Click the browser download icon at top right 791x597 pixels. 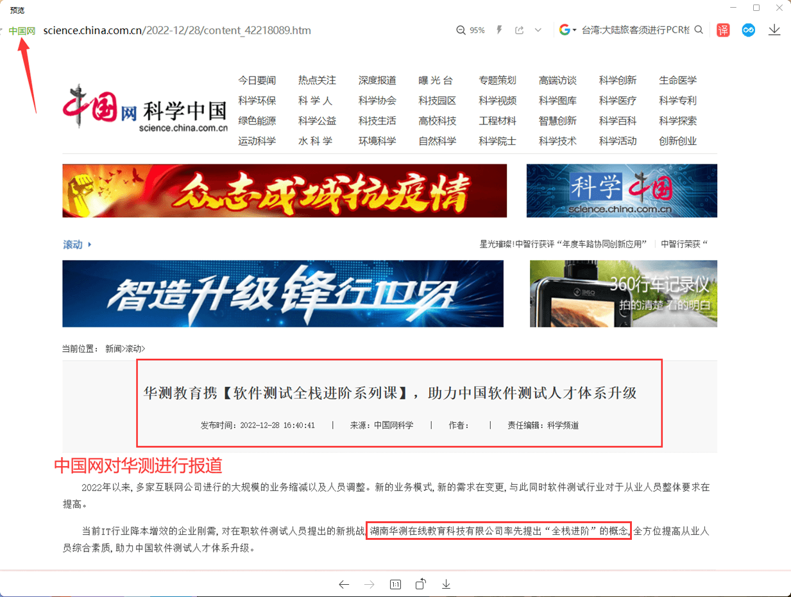774,30
